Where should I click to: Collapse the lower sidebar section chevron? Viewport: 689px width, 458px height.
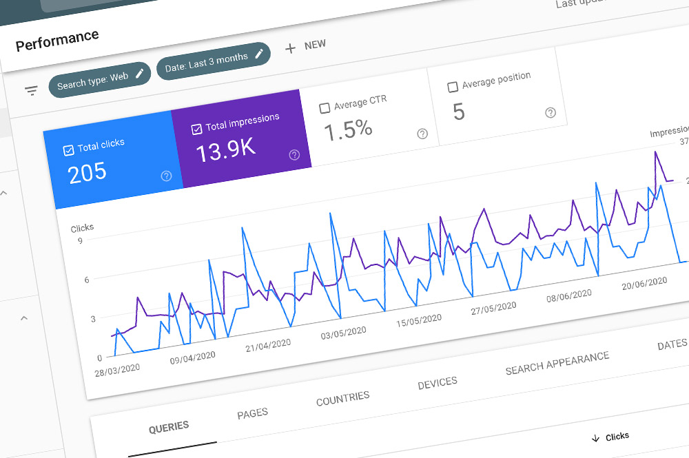(24, 318)
